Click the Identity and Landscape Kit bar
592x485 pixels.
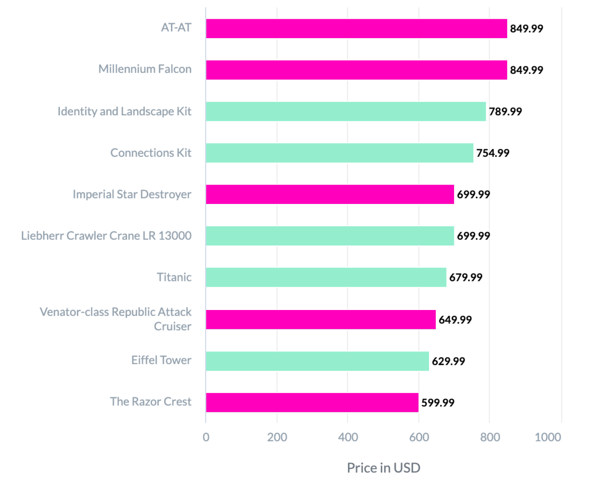pos(345,111)
